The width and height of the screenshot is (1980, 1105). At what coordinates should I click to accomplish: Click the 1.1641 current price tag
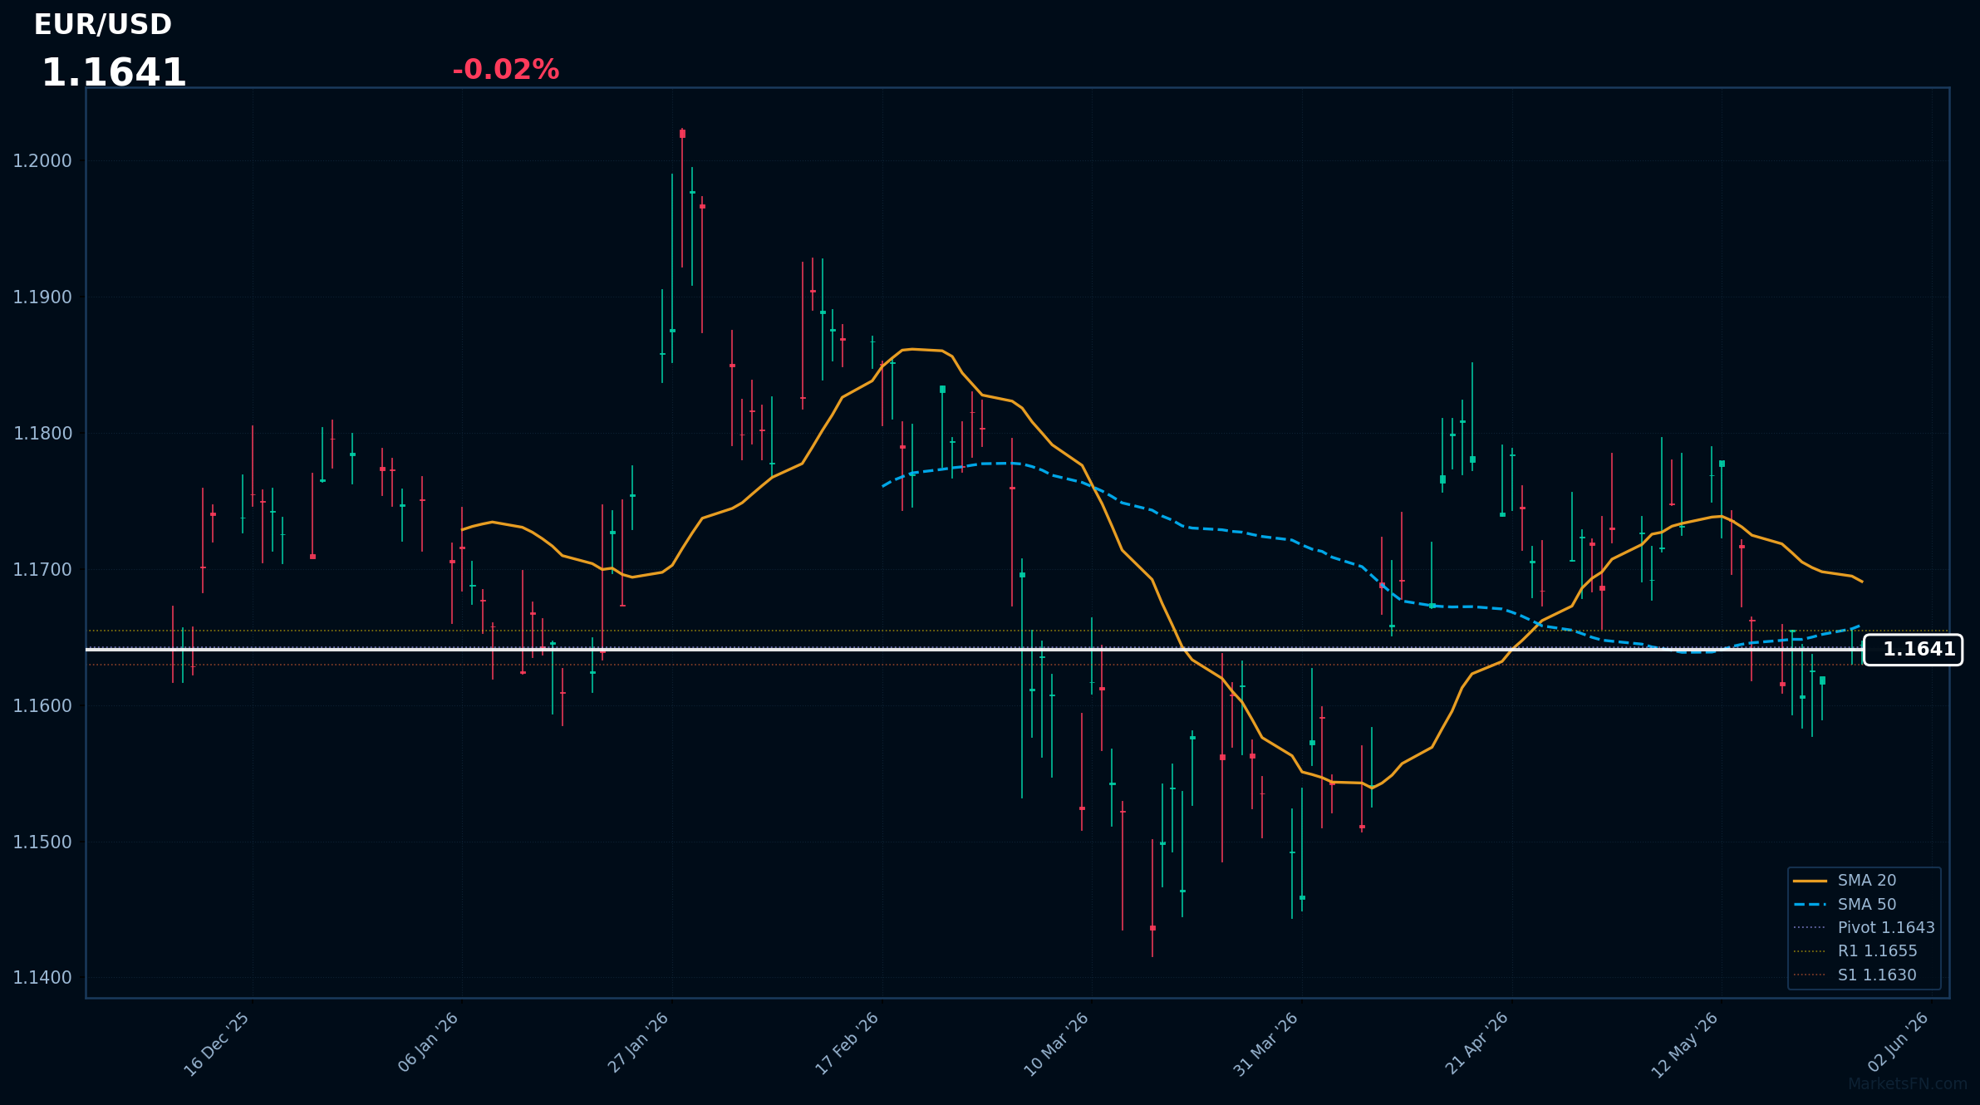click(x=1913, y=650)
